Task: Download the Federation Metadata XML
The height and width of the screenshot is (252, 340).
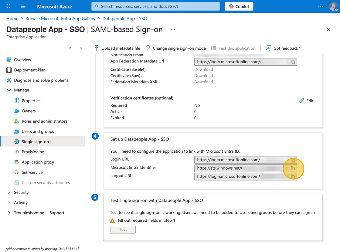Action: click(203, 82)
